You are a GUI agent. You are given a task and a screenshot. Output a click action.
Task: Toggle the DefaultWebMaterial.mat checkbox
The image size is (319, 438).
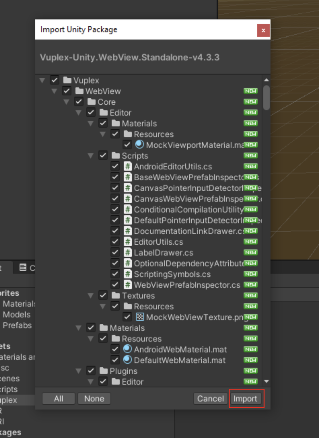coord(115,360)
